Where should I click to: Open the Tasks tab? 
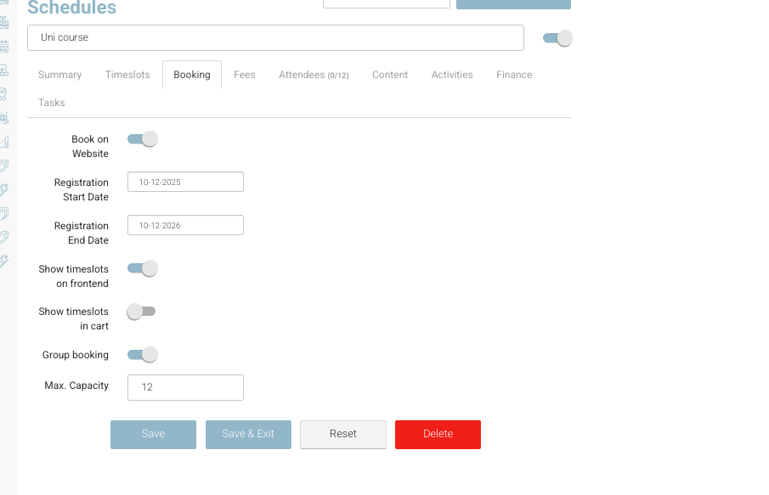click(52, 103)
